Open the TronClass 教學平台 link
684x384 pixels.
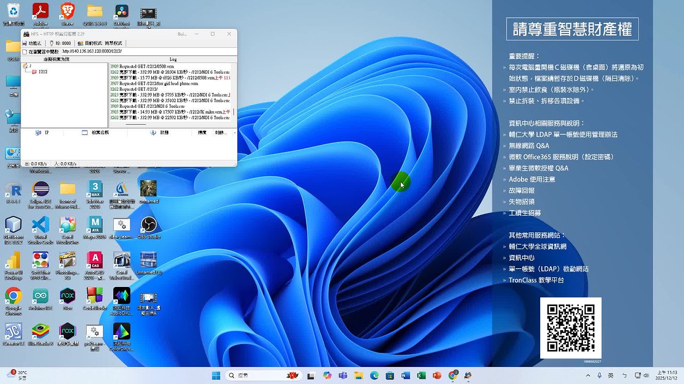click(x=536, y=280)
